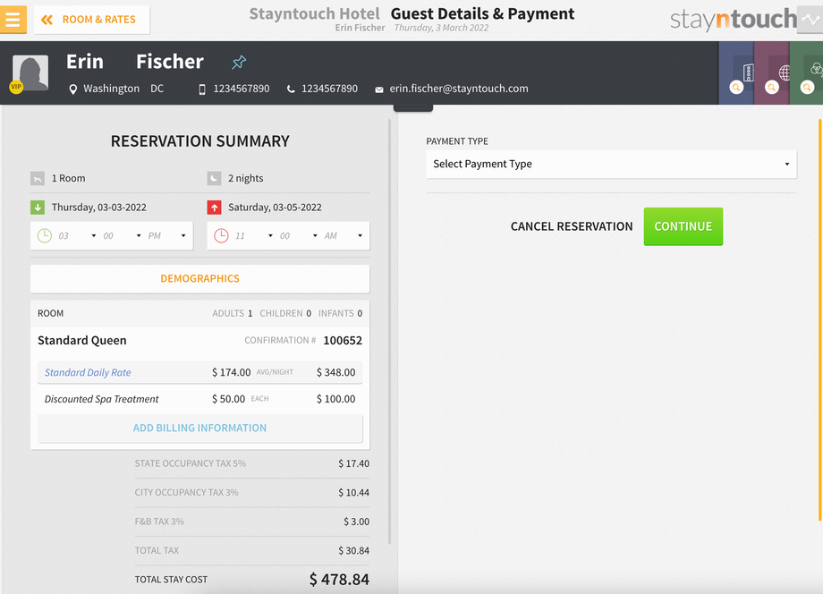The width and height of the screenshot is (823, 594).
Task: Click the Standard Daily Rate link
Action: pos(88,372)
